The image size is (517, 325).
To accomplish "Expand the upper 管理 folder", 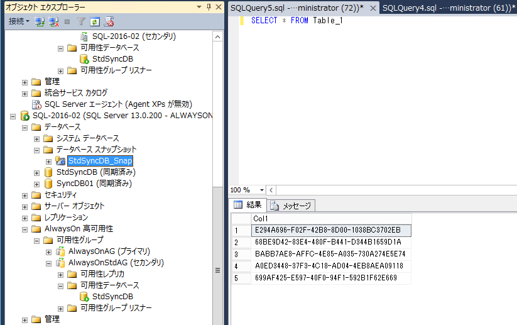I will tap(24, 82).
